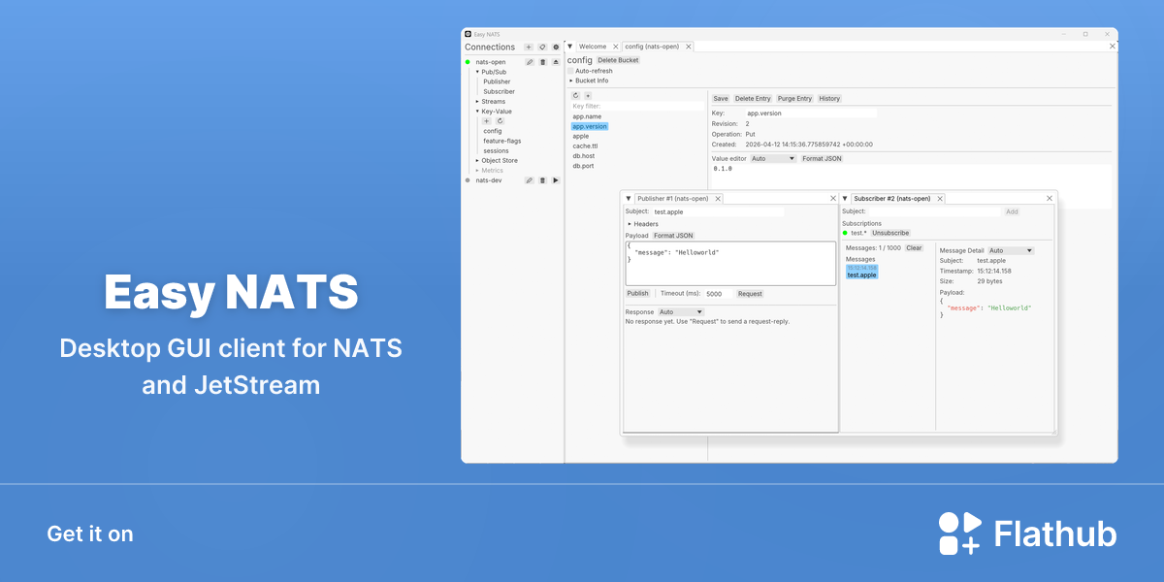Viewport: 1164px width, 582px height.
Task: Switch to the Welcome tab
Action: coord(593,47)
